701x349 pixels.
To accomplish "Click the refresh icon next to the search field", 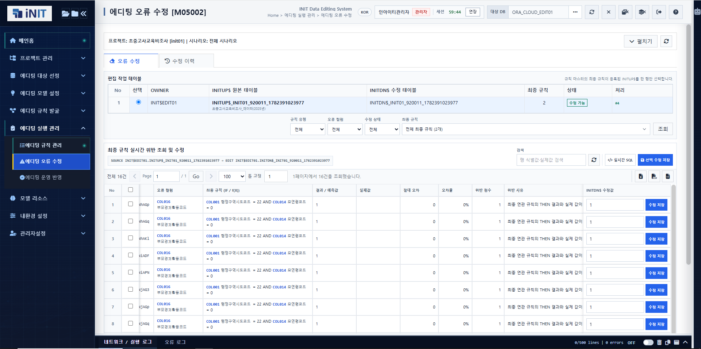I will pyautogui.click(x=594, y=160).
